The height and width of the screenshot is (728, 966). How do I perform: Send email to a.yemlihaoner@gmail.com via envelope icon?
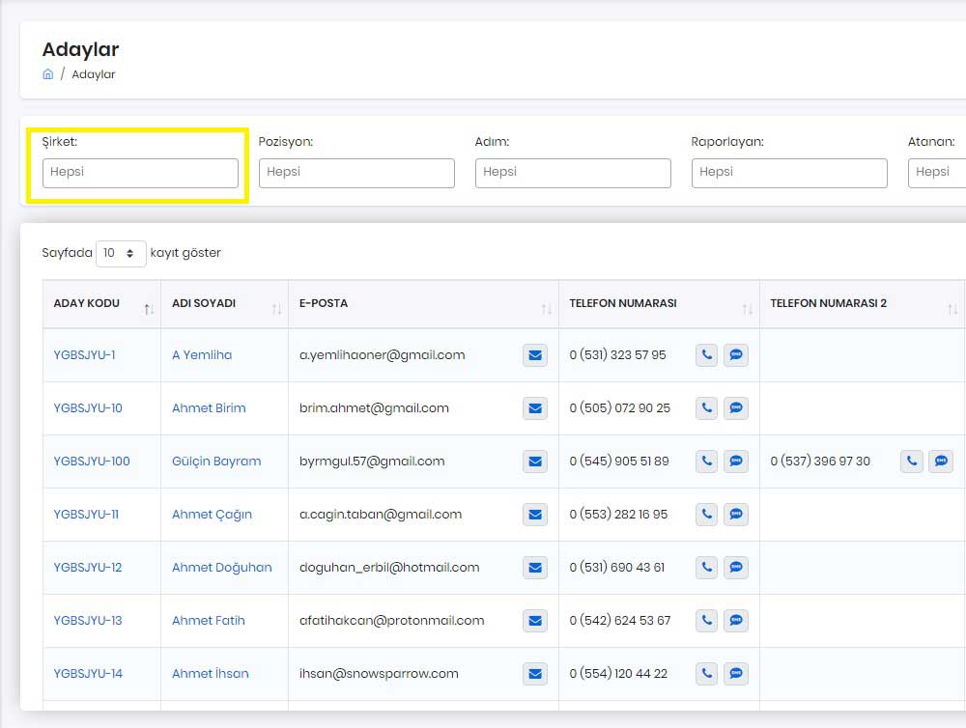coord(535,354)
